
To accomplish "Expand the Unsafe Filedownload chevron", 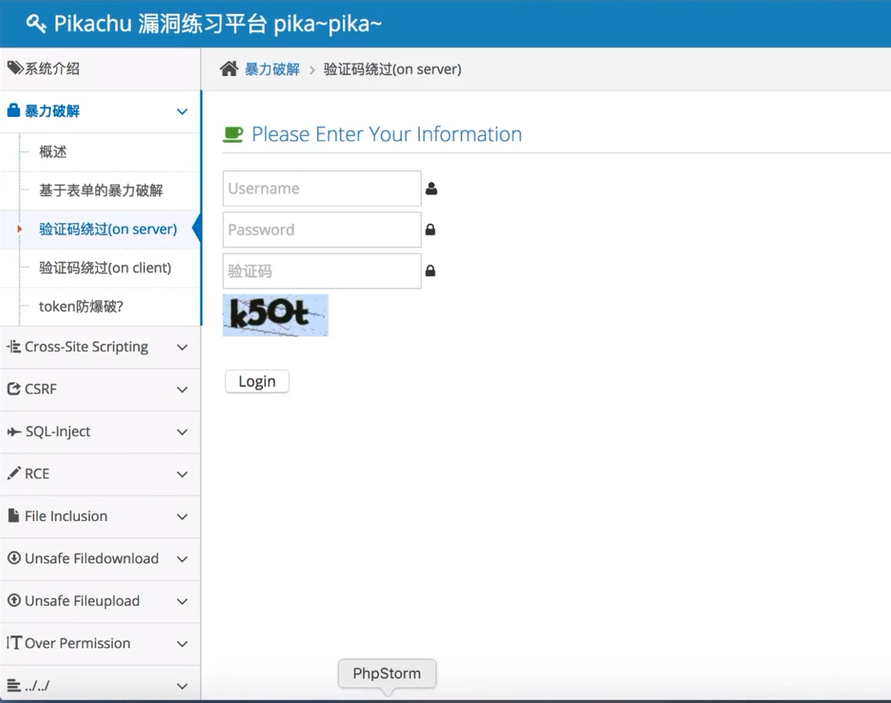I will pos(182,559).
